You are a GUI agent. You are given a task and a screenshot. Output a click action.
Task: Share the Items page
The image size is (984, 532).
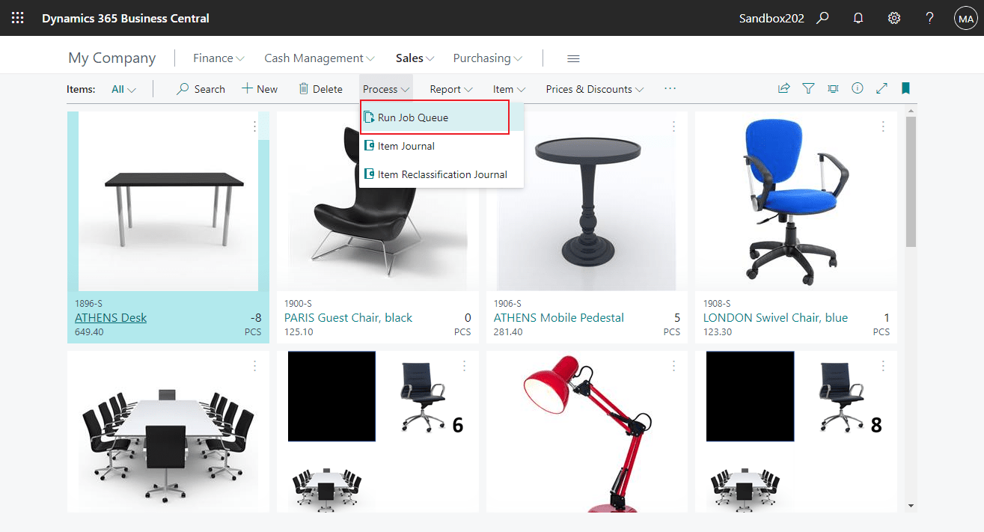(x=783, y=88)
